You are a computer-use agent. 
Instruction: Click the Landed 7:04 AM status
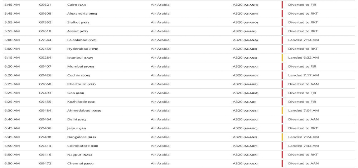[x=303, y=110]
